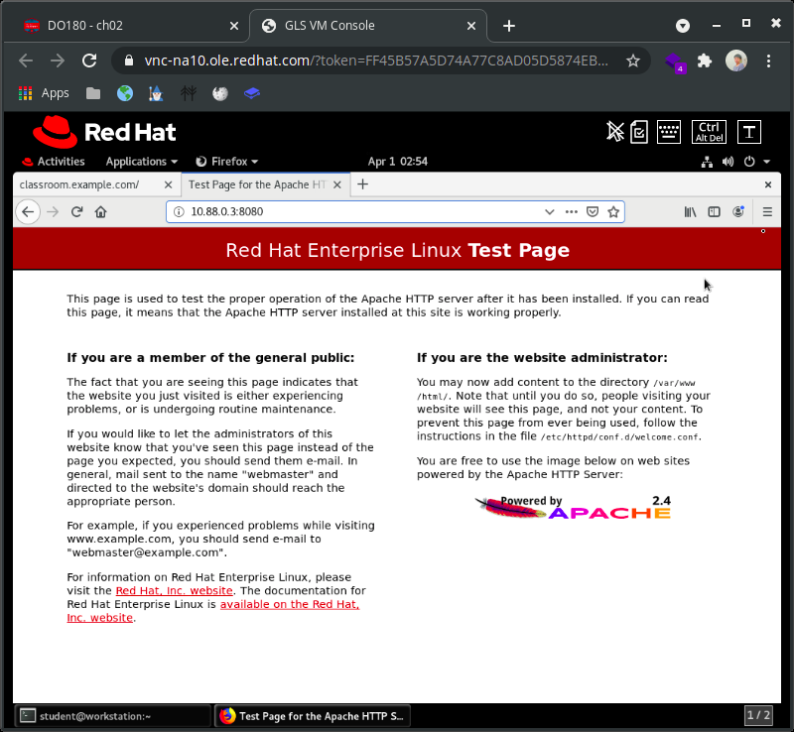794x732 pixels.
Task: Open the GNOME power icon
Action: click(749, 162)
